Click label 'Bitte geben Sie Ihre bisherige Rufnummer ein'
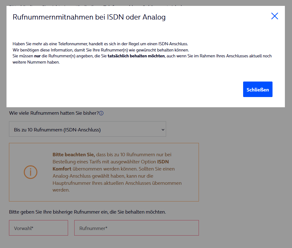 point(87,212)
